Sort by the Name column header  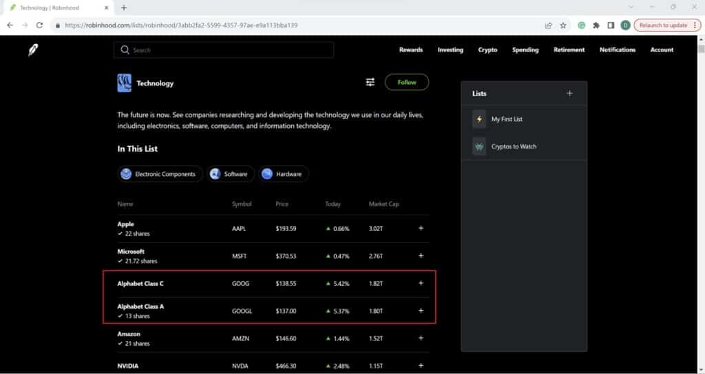(x=125, y=203)
